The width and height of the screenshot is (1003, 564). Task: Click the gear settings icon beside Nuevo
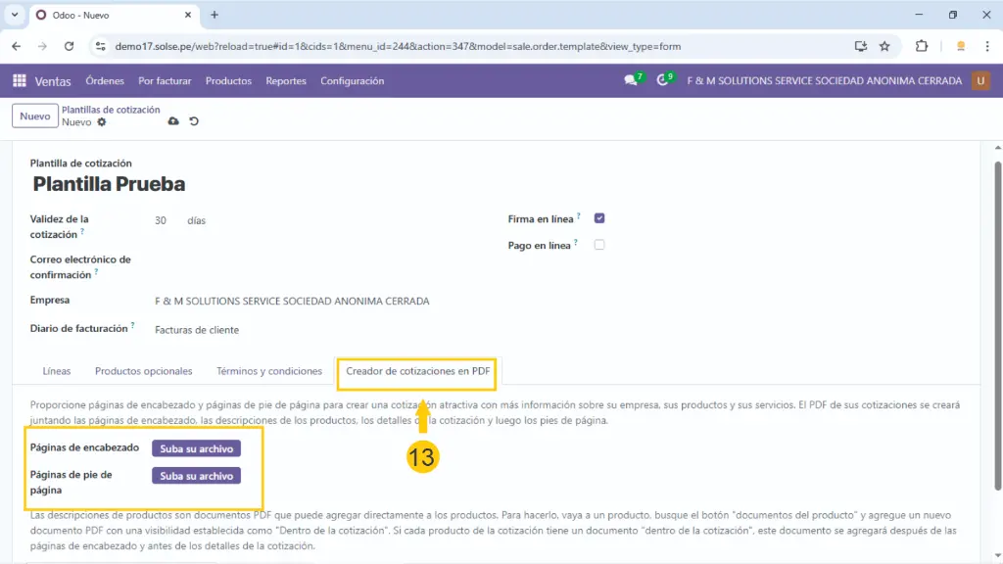102,122
